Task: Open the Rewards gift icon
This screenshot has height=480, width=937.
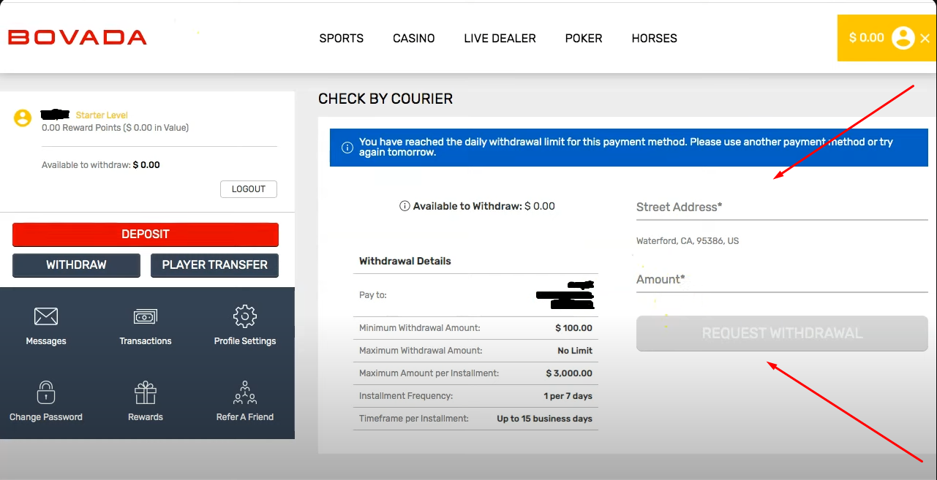Action: click(x=146, y=393)
